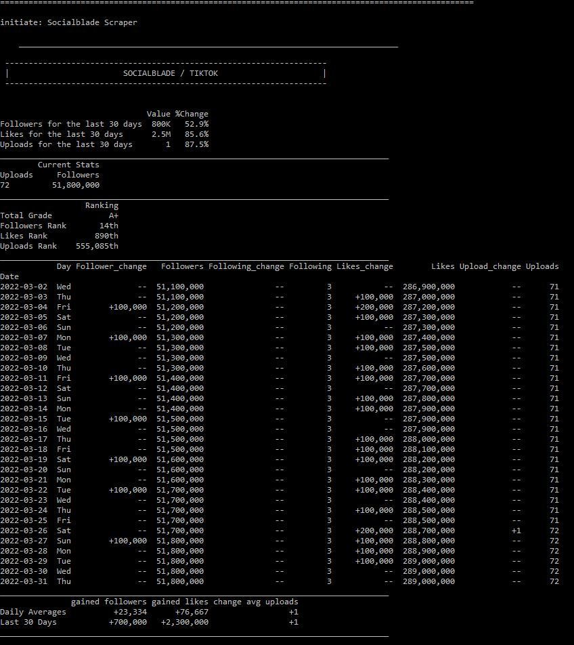Click the '2.5M' likes value
This screenshot has height=645, width=574.
161,134
